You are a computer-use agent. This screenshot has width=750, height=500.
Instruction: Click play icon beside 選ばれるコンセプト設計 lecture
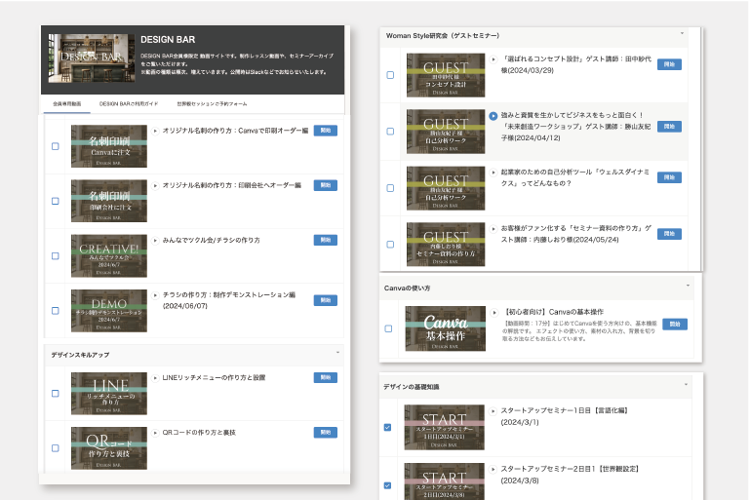tap(493, 59)
